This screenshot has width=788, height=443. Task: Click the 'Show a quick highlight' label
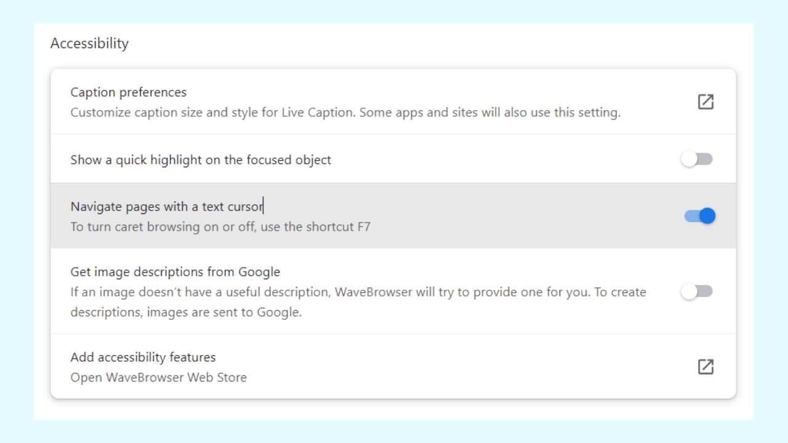(x=201, y=160)
